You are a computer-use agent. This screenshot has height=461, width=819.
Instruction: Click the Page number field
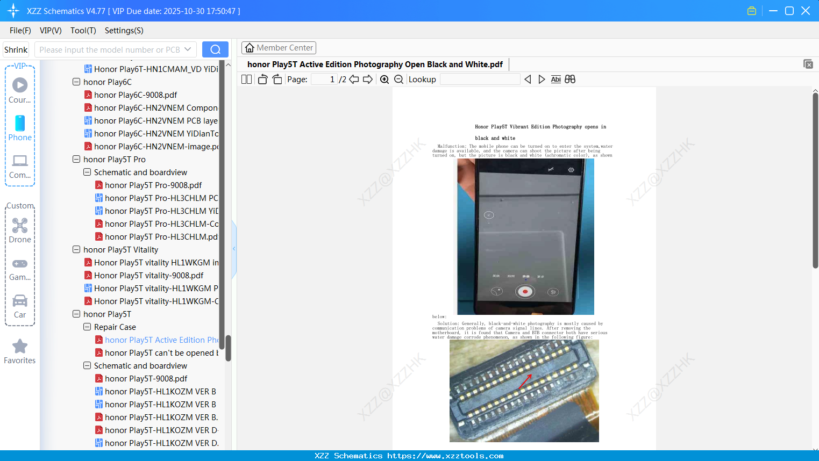[x=324, y=80]
